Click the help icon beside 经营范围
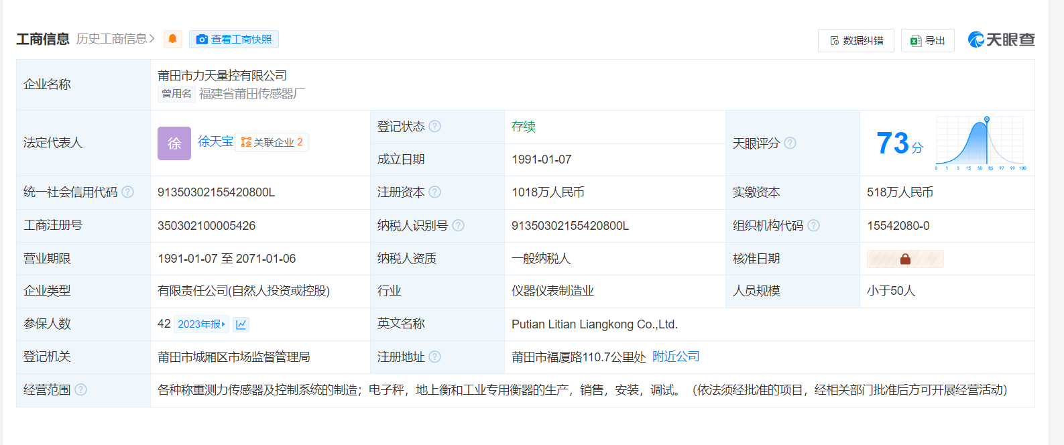The width and height of the screenshot is (1064, 445). (x=81, y=390)
